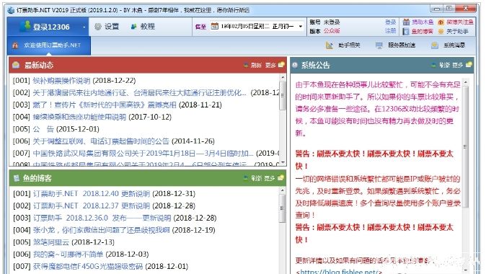The width and height of the screenshot is (486, 274).
Task: Click 更多 in the 系统公告 panel
Action: pos(458,65)
